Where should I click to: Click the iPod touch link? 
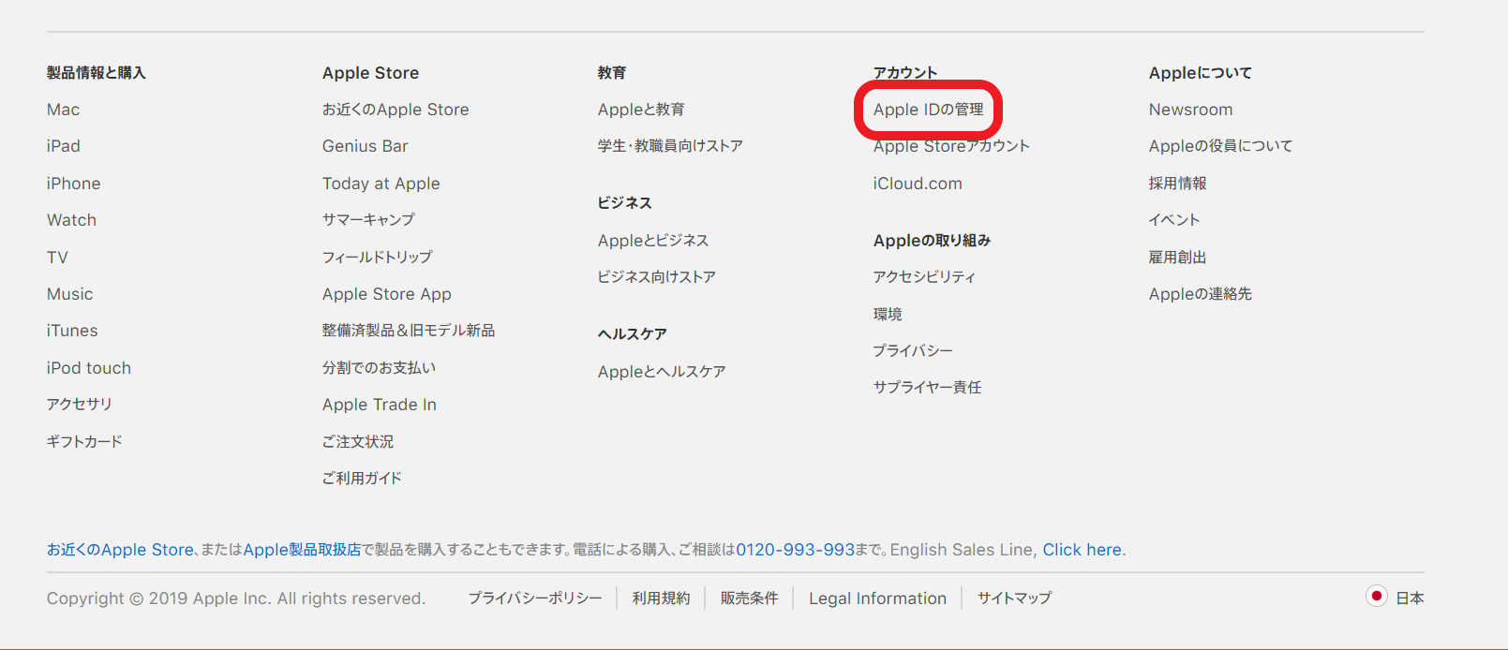click(x=89, y=368)
